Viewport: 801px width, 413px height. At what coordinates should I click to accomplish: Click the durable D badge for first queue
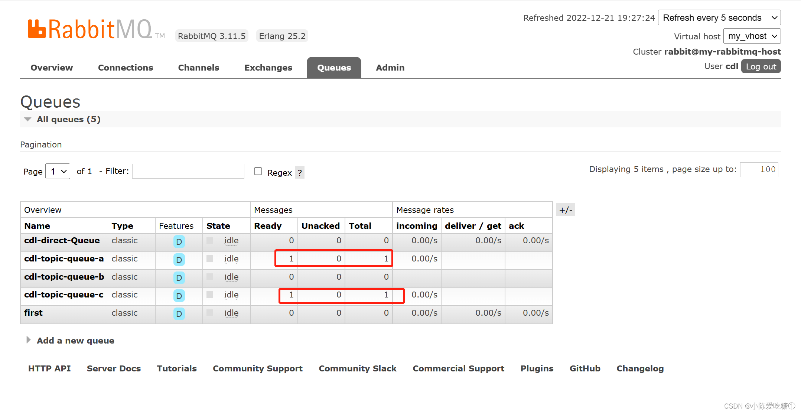[x=179, y=314]
